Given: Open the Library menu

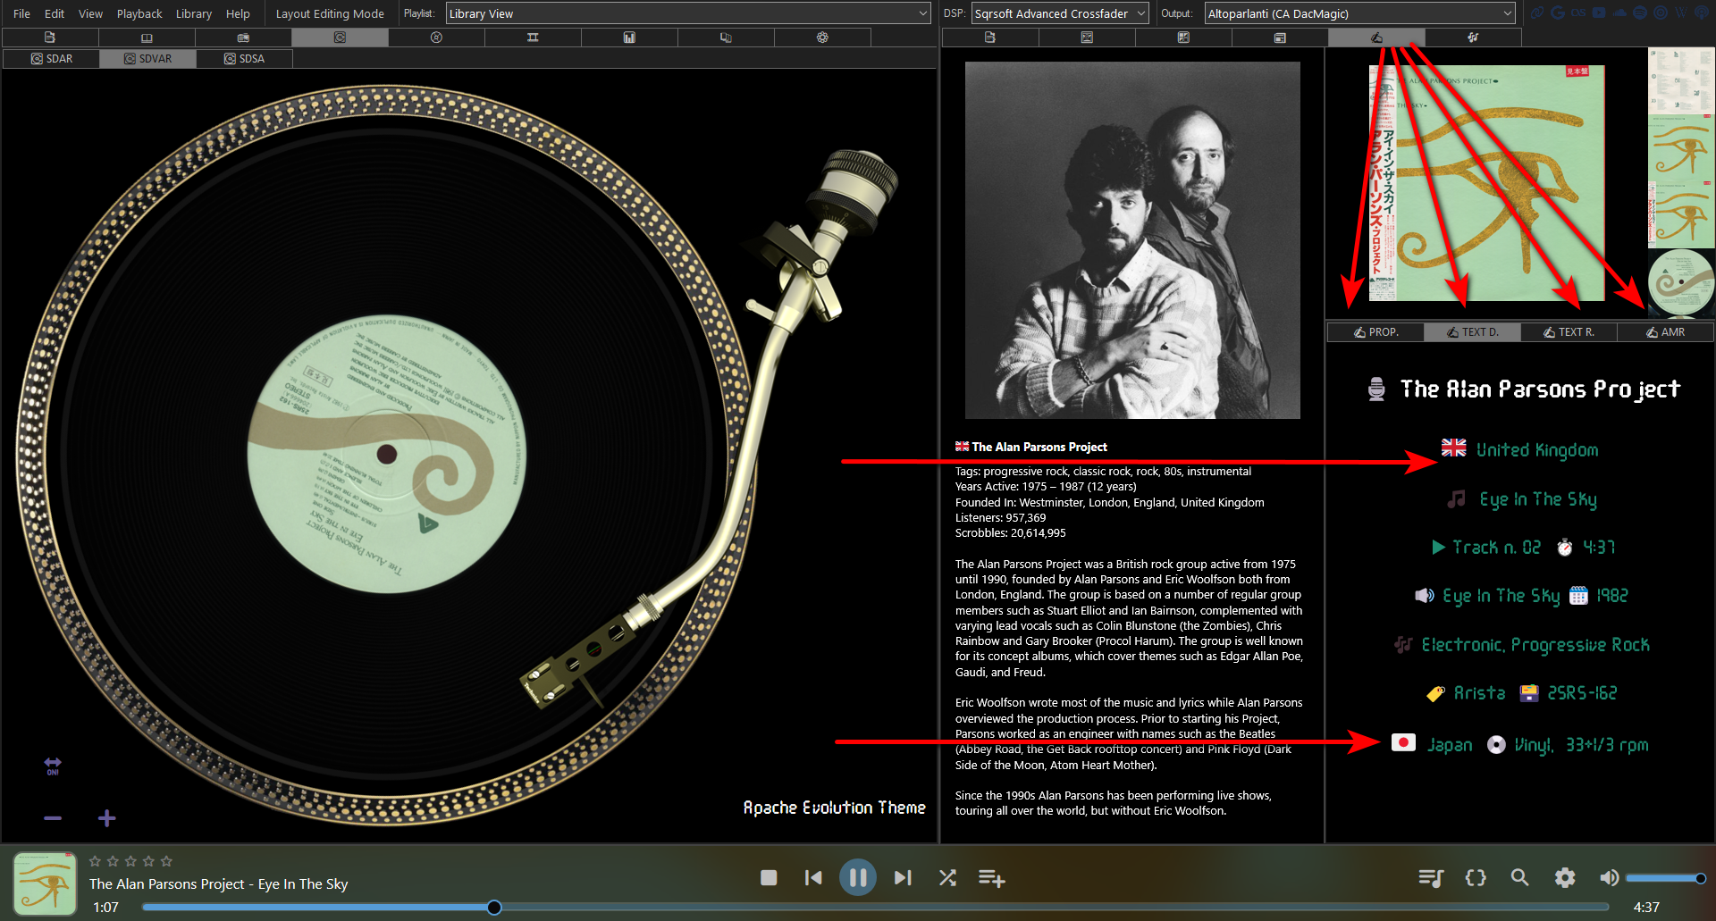Looking at the screenshot, I should [194, 13].
